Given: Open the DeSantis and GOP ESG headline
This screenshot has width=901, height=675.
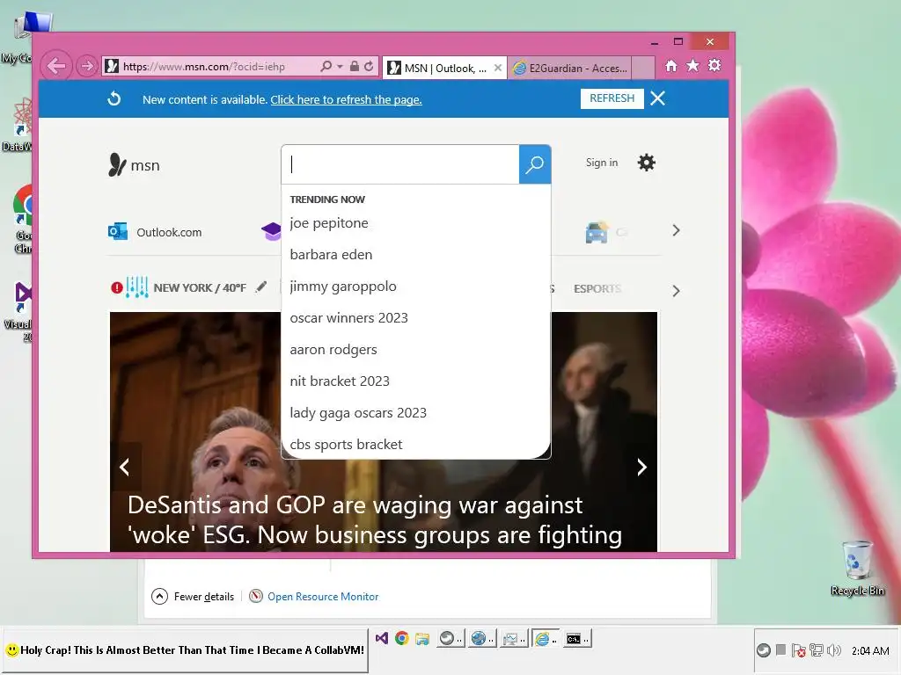Looking at the screenshot, I should point(375,520).
